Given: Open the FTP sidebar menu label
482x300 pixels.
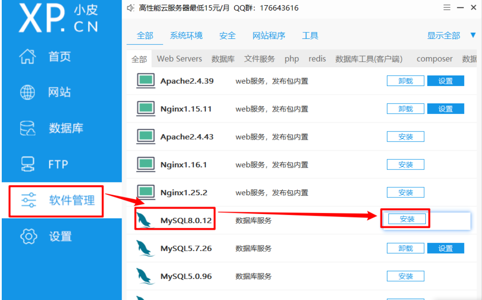Looking at the screenshot, I should 58,164.
